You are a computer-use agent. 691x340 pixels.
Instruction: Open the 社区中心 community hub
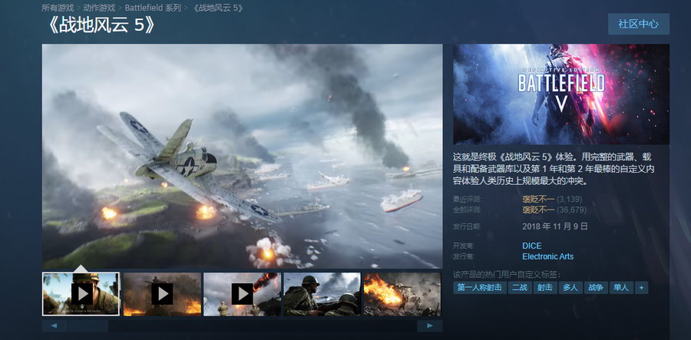638,24
